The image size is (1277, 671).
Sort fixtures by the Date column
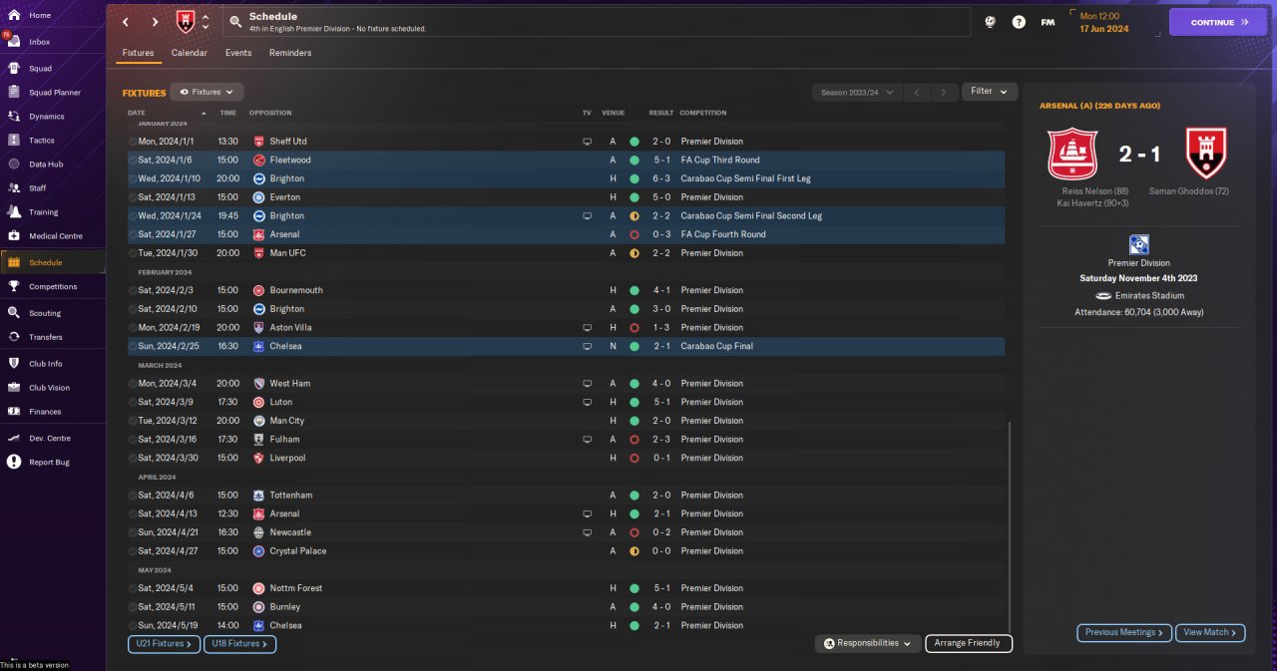pyautogui.click(x=136, y=113)
